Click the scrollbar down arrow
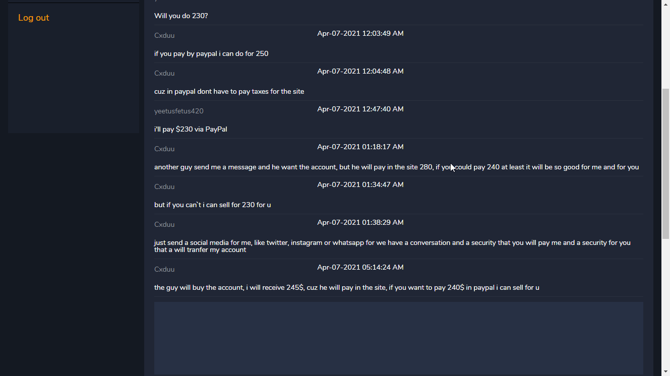The width and height of the screenshot is (670, 376). pyautogui.click(x=665, y=371)
